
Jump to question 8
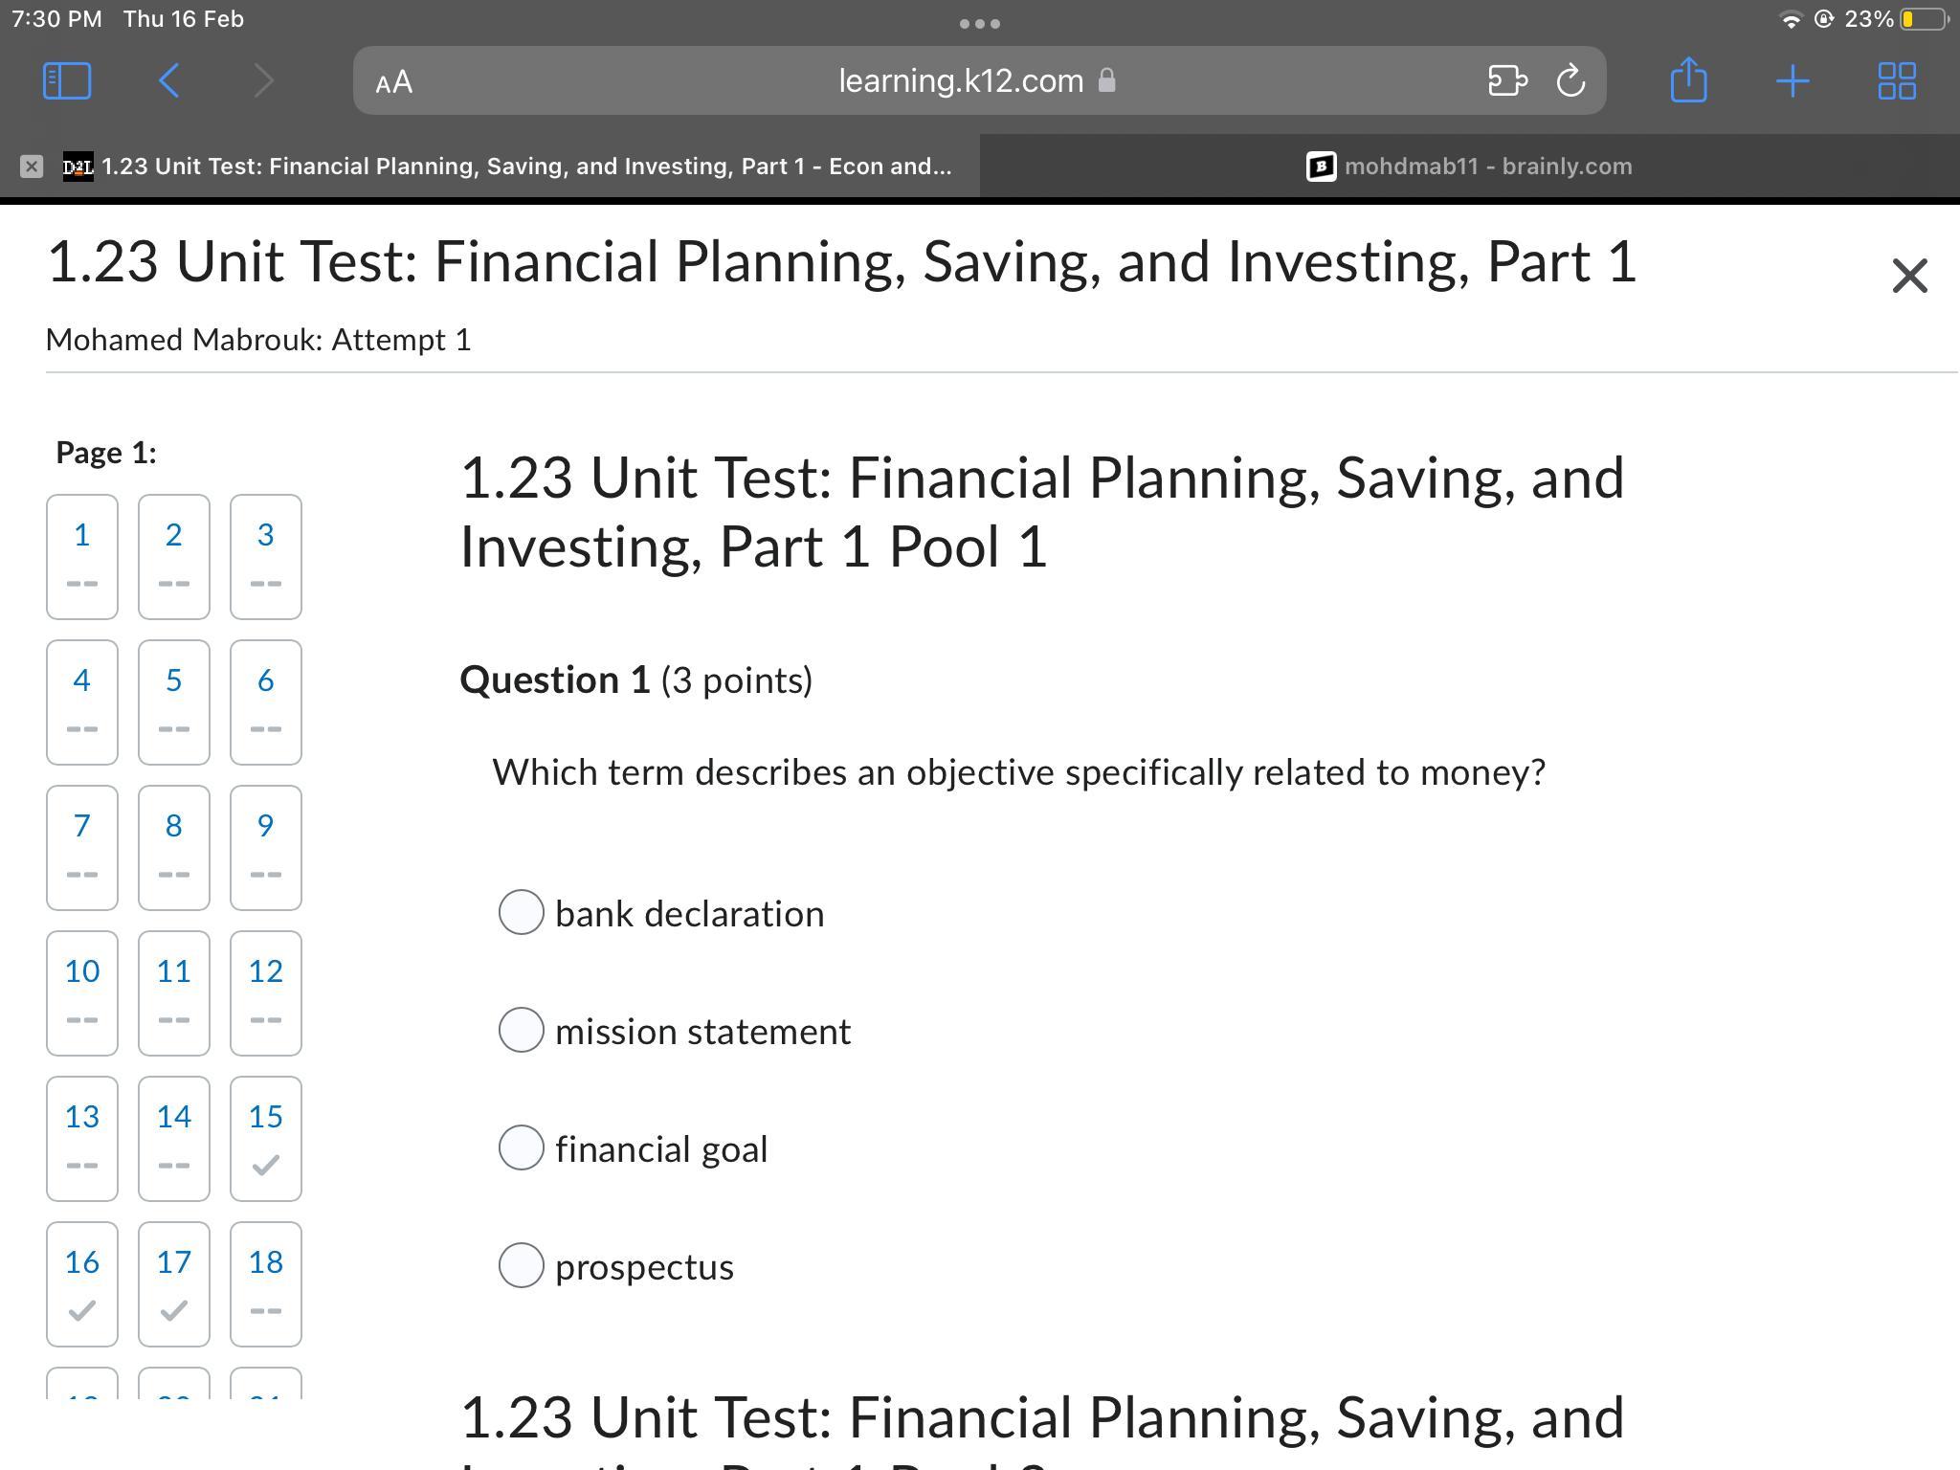click(173, 847)
